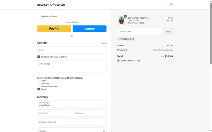212x132 pixels.
Task: Click the shipping info help icon
Action: pos(126,50)
